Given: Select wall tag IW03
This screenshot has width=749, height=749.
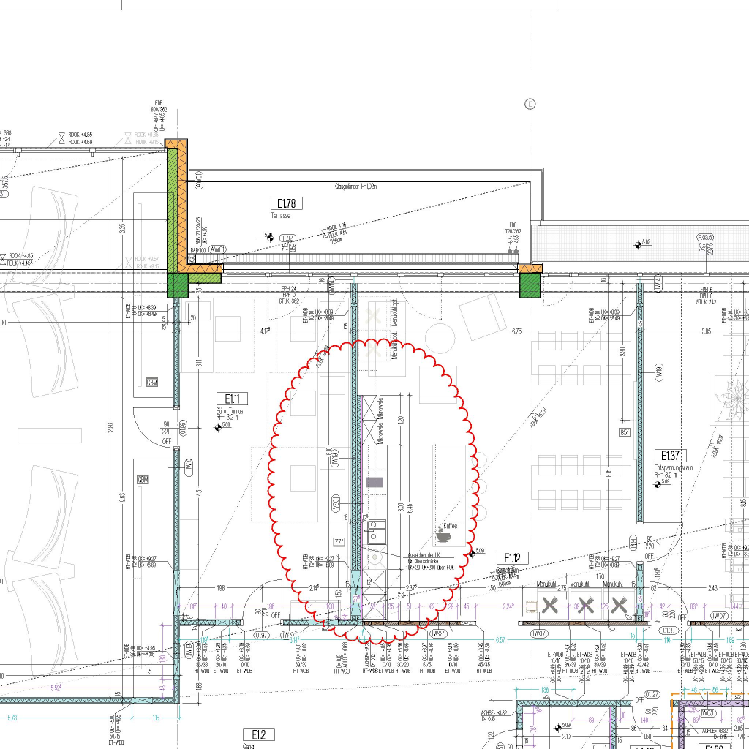Looking at the screenshot, I should (707, 712).
